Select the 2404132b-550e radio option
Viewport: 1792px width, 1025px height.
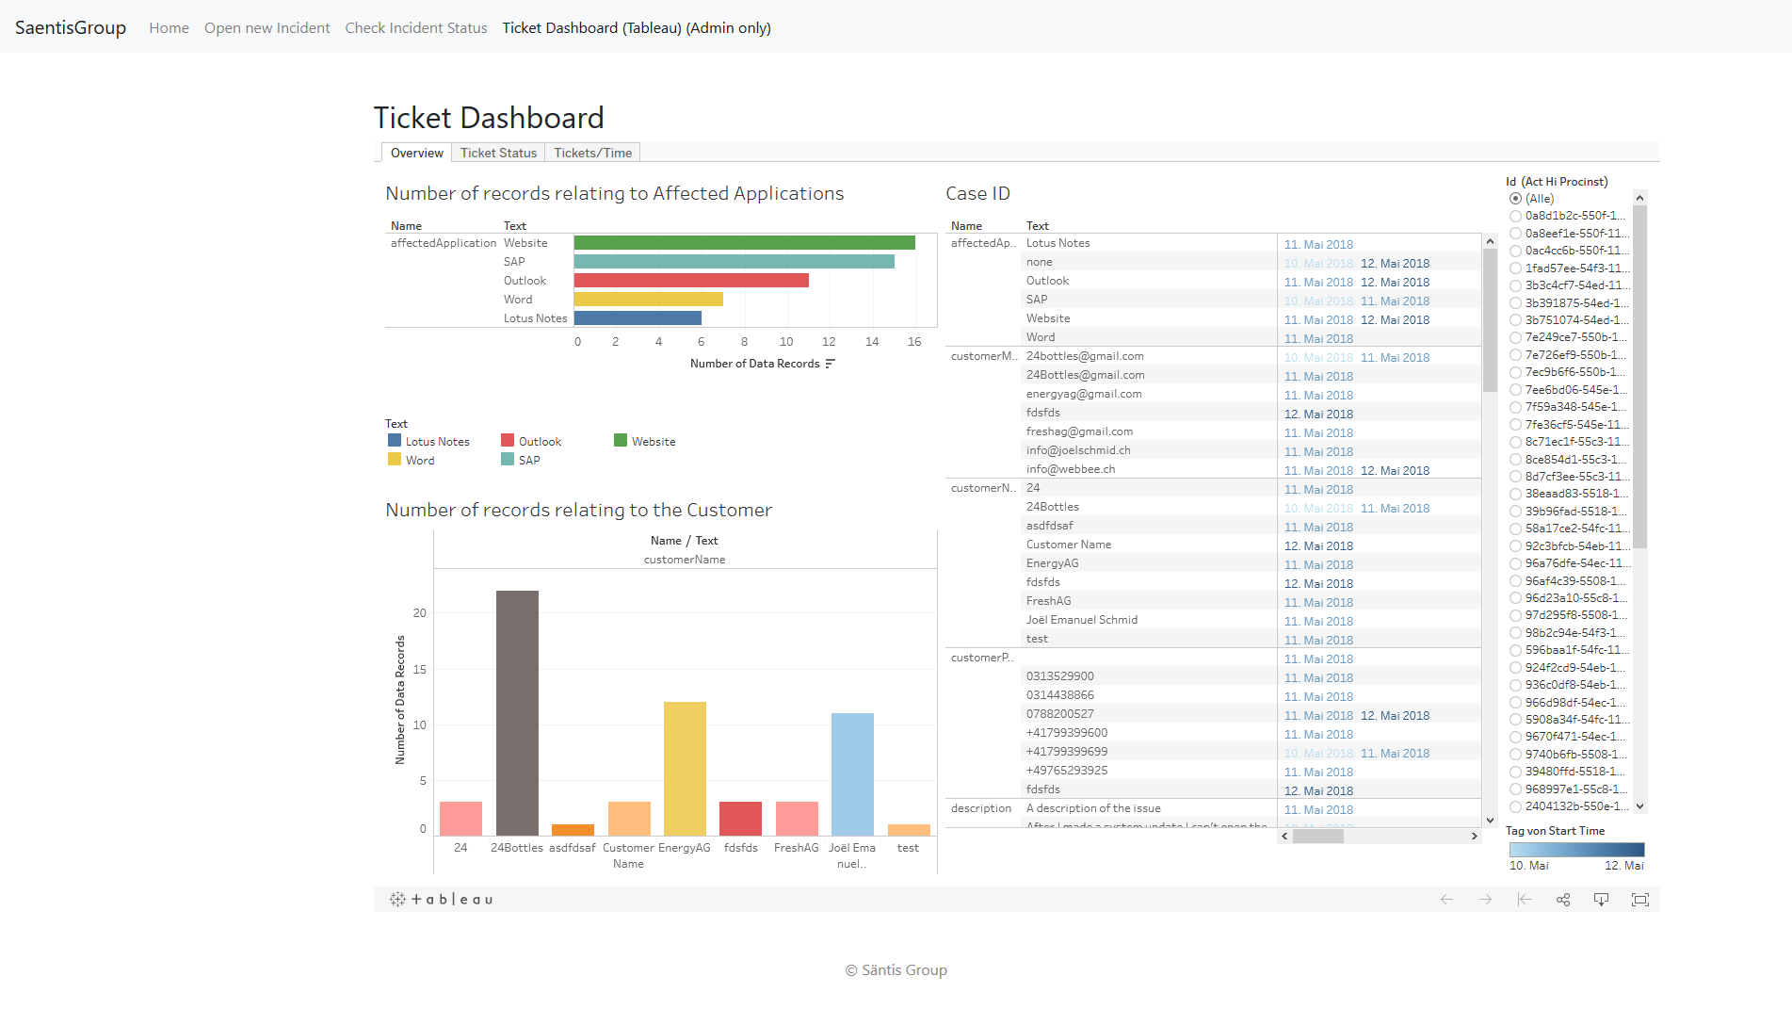click(1515, 806)
